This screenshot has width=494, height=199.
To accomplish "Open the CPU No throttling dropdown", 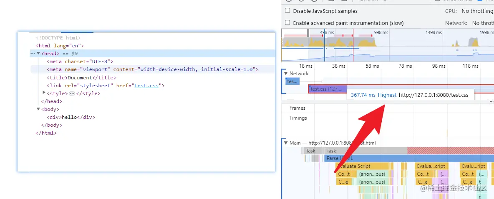I will pos(477,11).
